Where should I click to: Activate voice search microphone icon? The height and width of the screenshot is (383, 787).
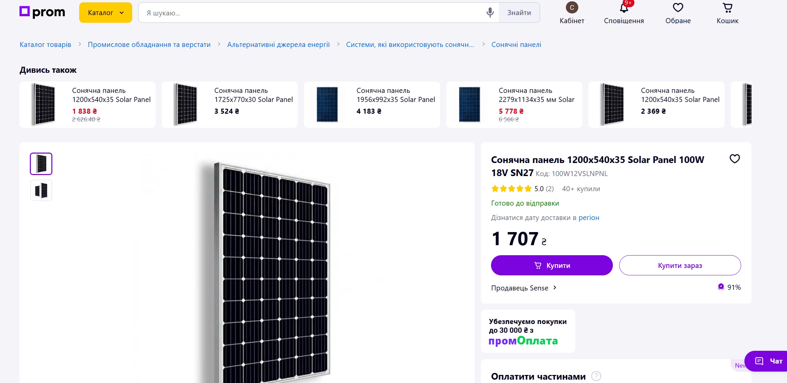(490, 13)
